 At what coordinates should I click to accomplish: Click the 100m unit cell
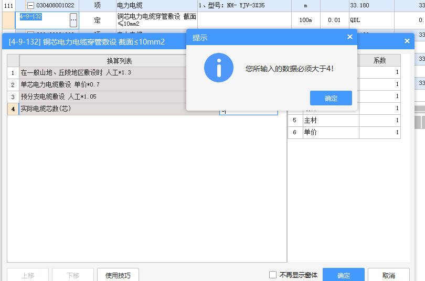click(305, 20)
